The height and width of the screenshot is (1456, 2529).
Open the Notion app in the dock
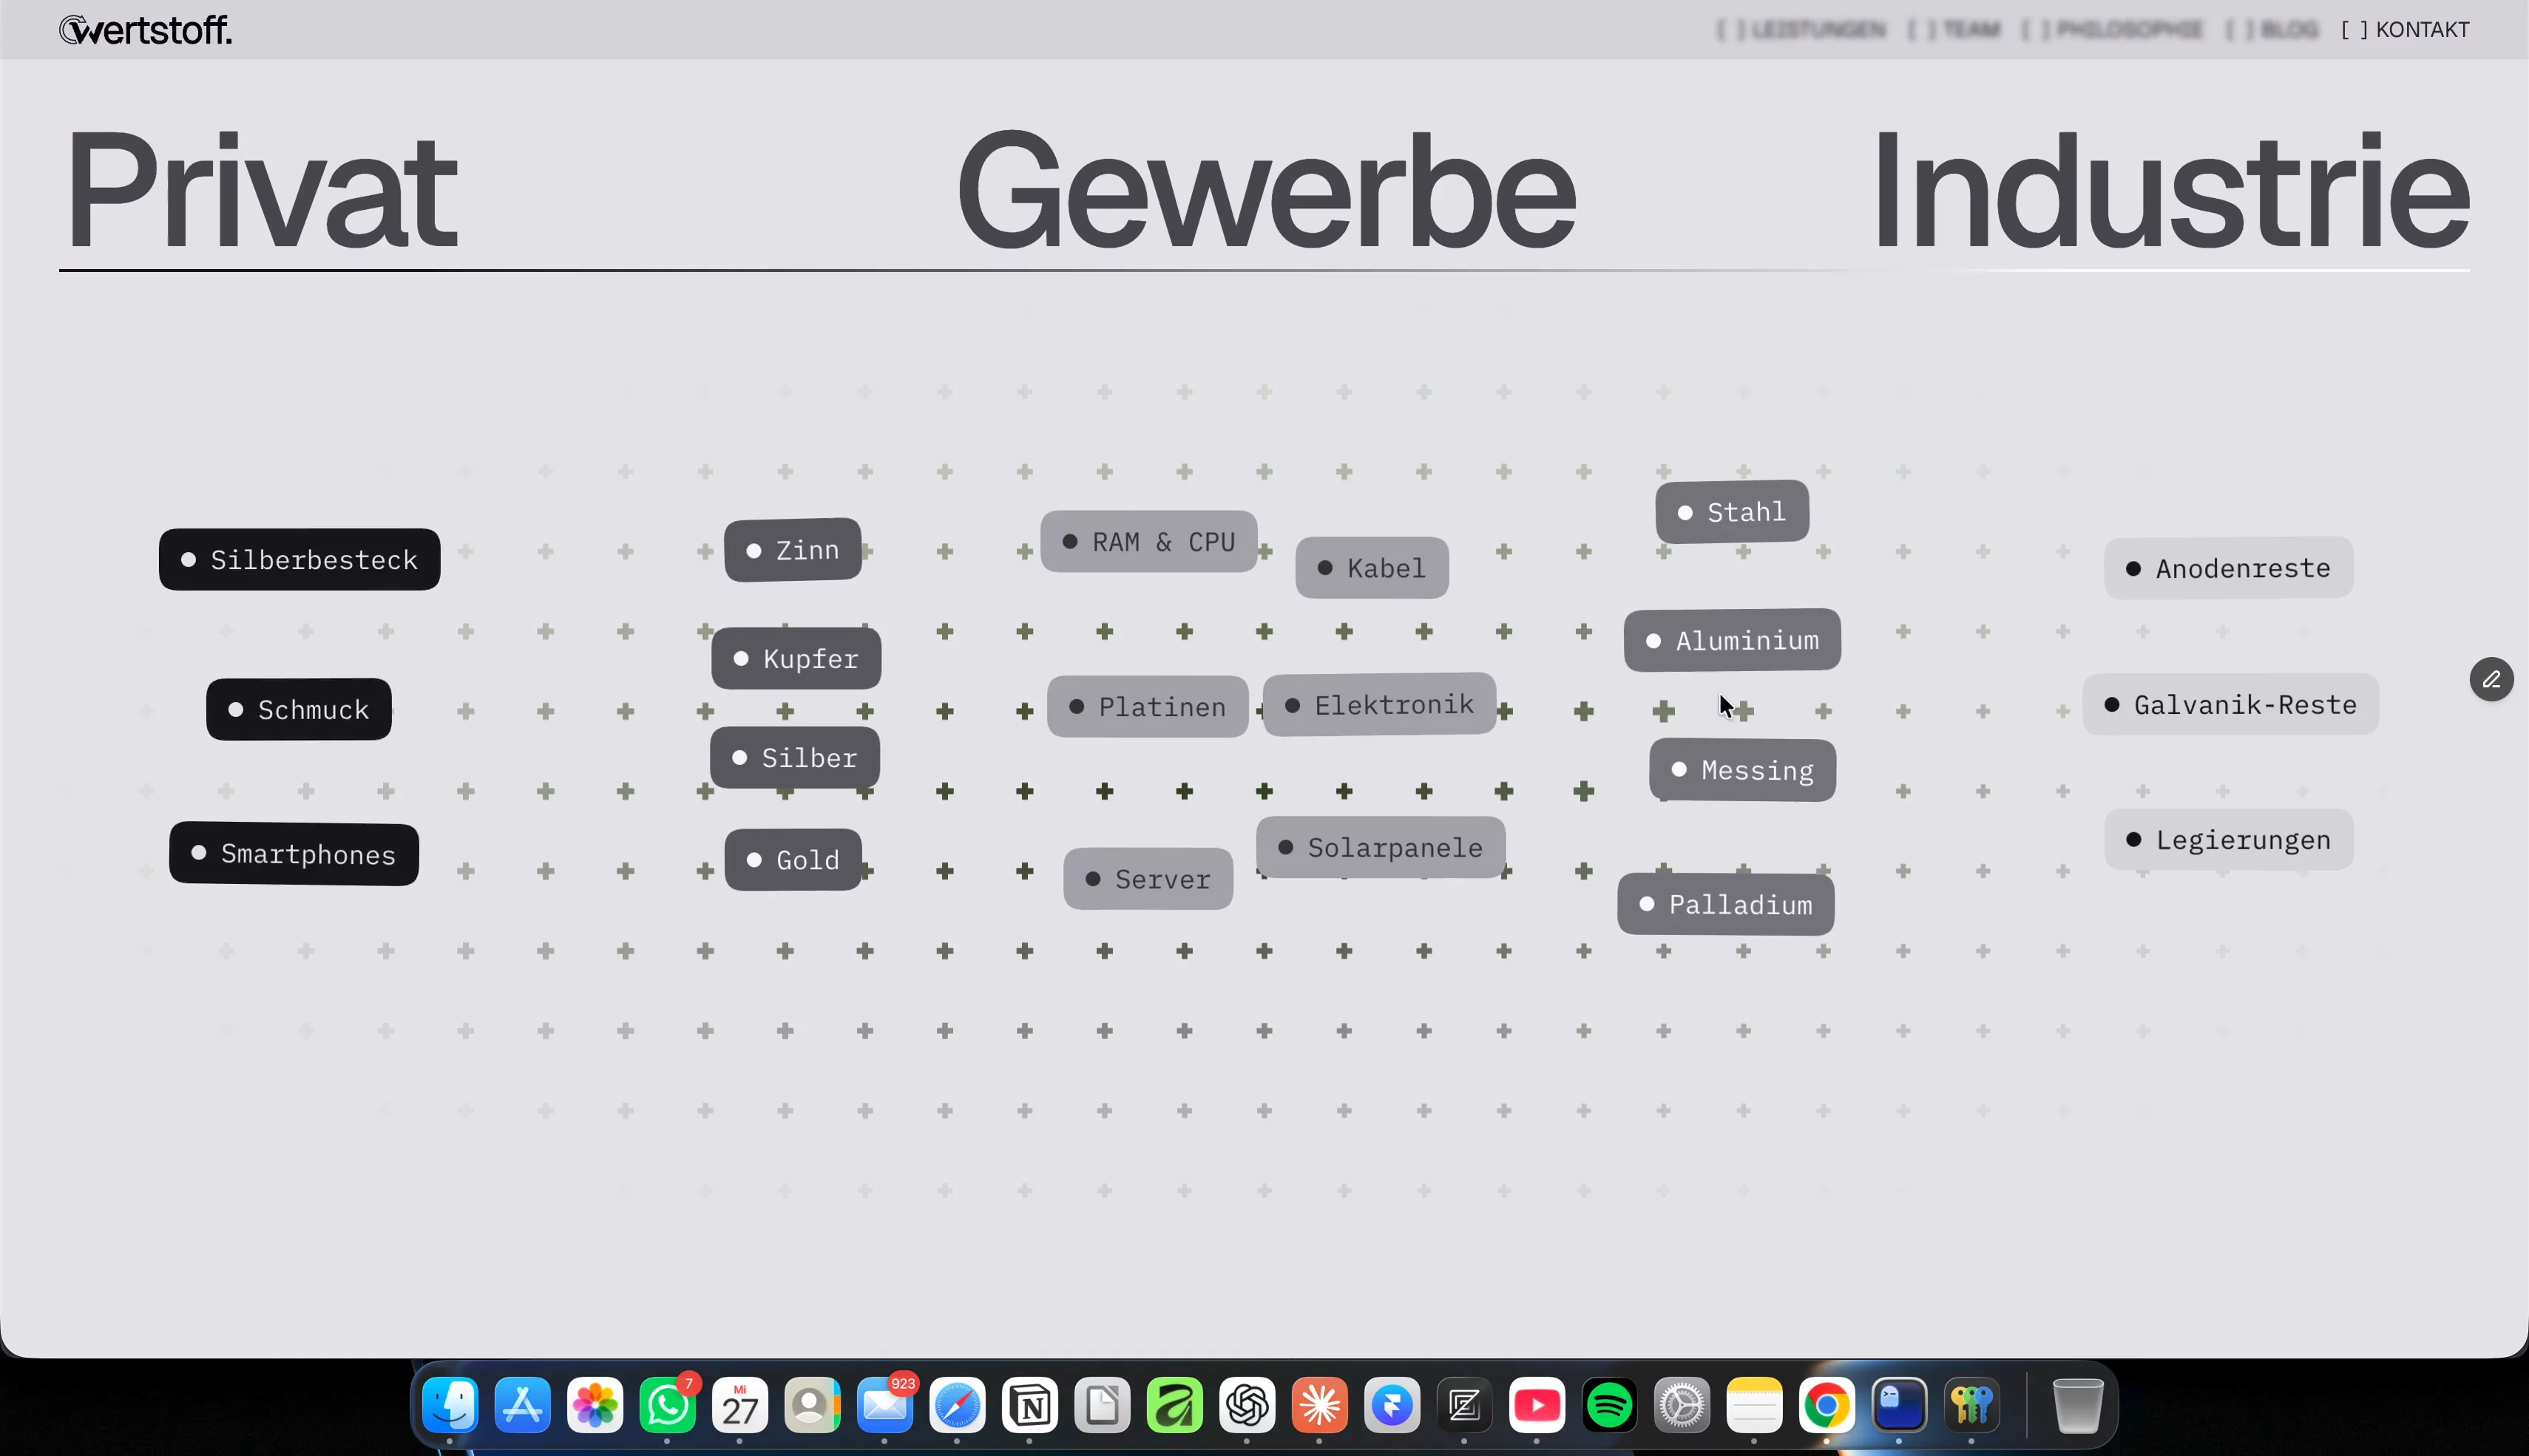1029,1405
